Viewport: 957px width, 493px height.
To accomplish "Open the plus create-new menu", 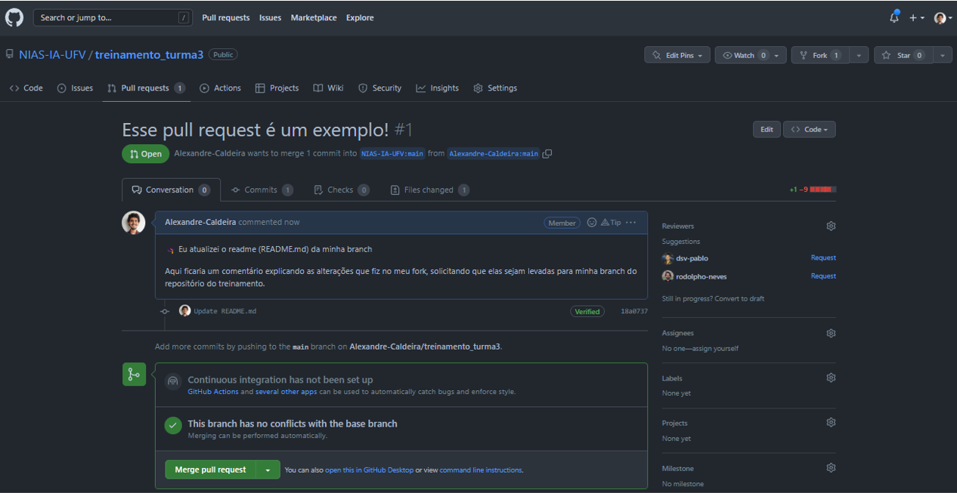I will pyautogui.click(x=916, y=17).
